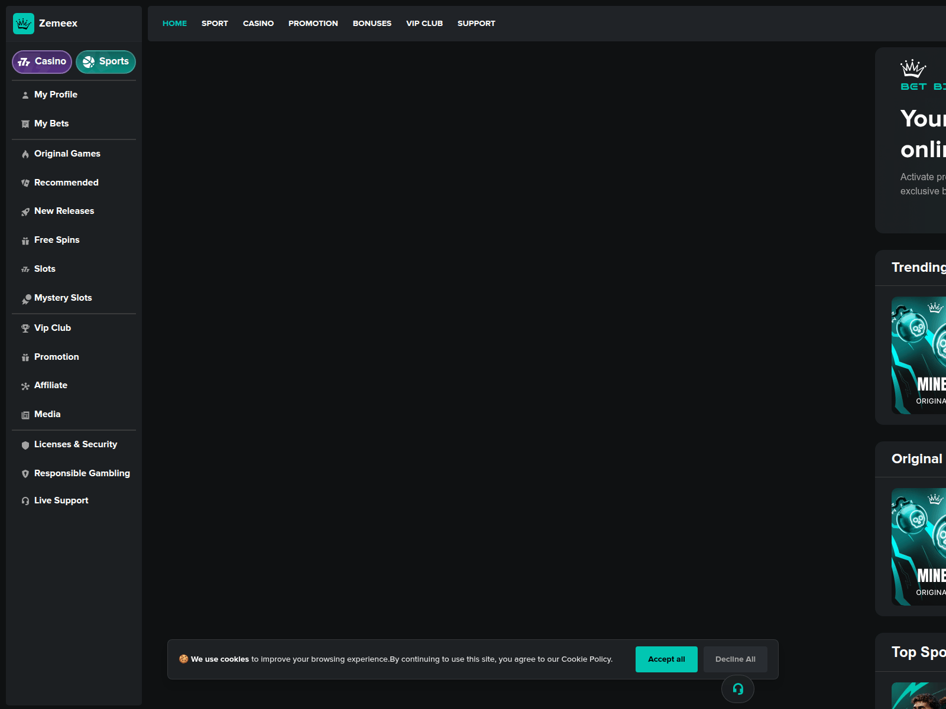Open Mystery Slots from the sidebar

63,298
